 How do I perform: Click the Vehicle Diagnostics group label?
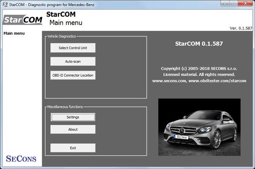(x=62, y=36)
